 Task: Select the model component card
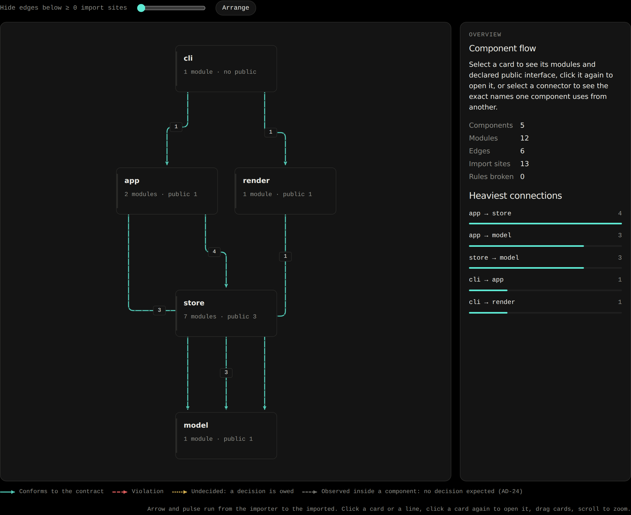tap(226, 435)
